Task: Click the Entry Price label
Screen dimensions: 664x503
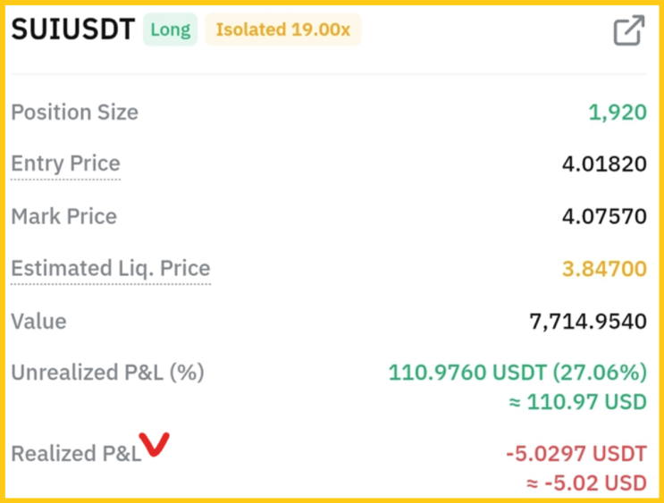Action: pos(65,164)
